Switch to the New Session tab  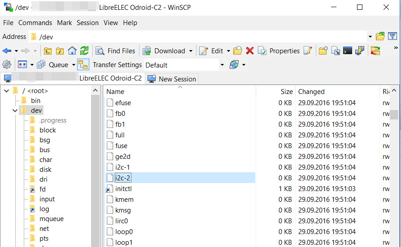click(172, 79)
